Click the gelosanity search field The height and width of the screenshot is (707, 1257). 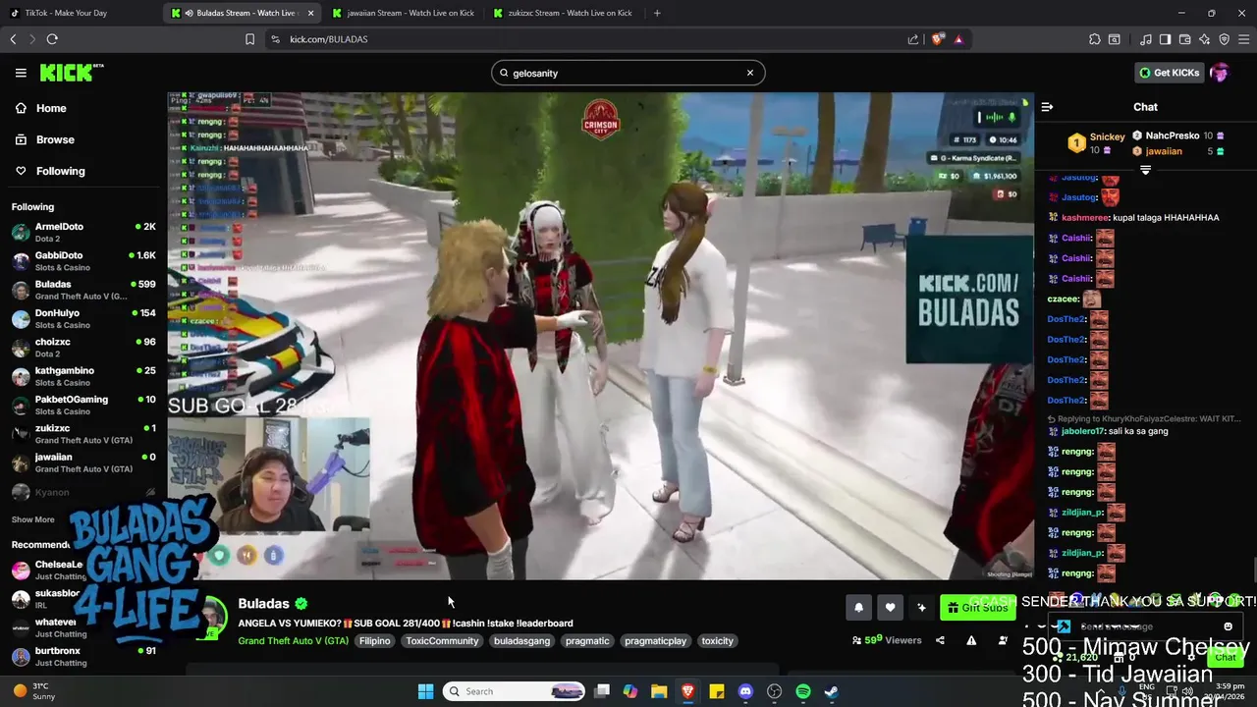[628, 73]
